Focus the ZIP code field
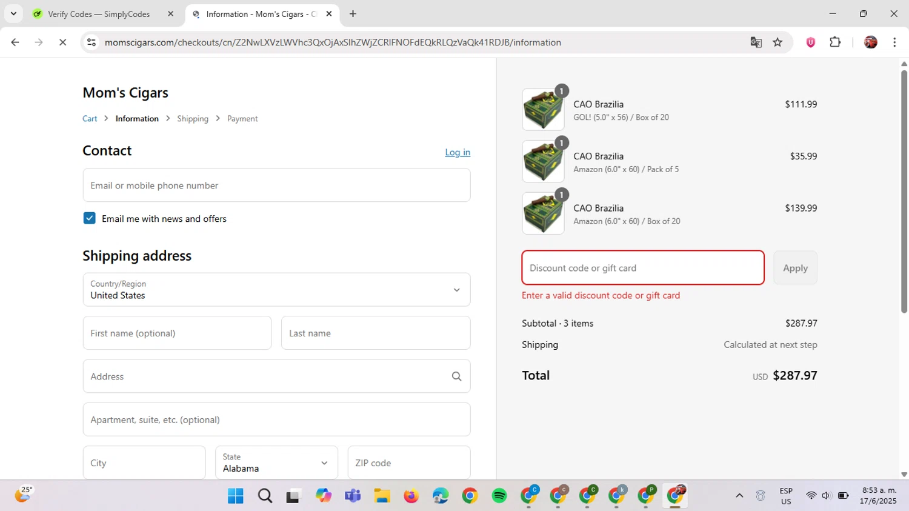Image resolution: width=909 pixels, height=511 pixels. tap(409, 463)
